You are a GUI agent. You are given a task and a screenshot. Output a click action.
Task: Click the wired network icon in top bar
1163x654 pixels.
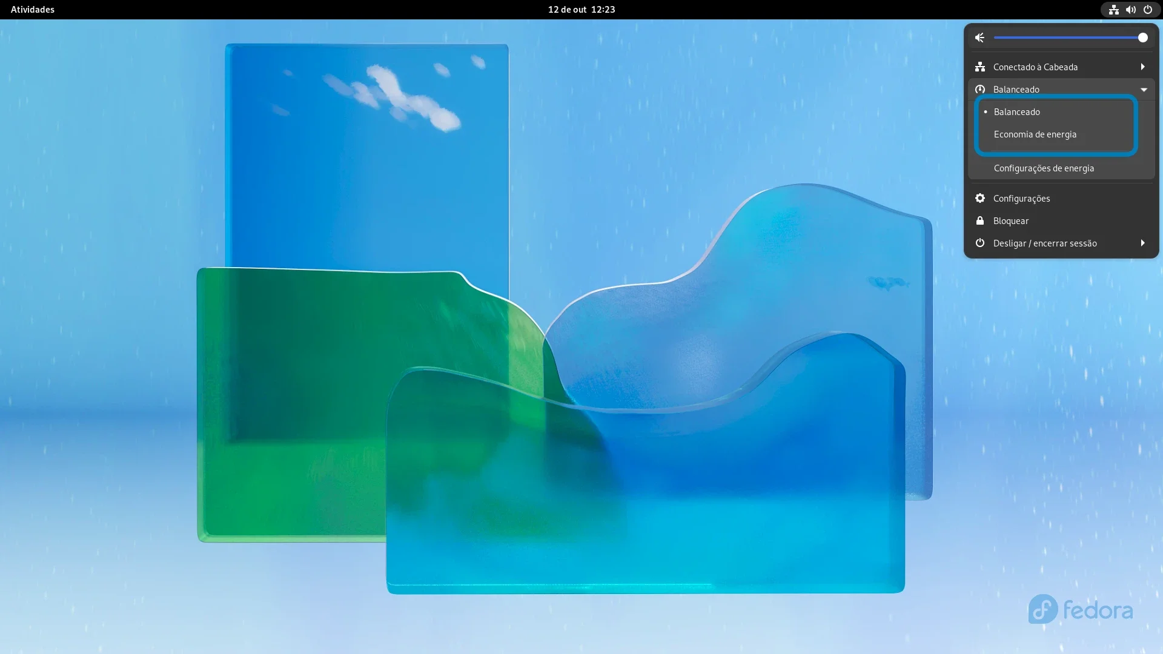(x=1113, y=9)
